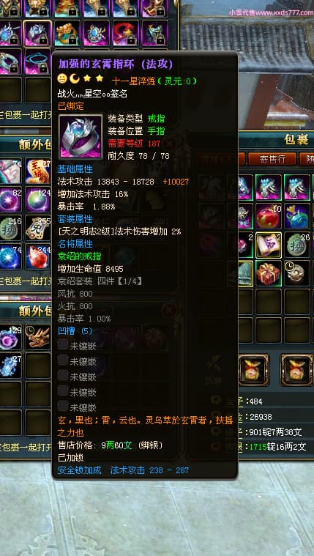Select the blue gourd potion item

pos(297,215)
